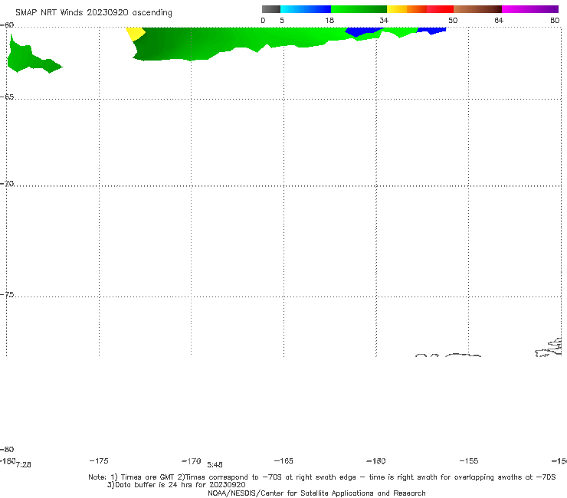Click the isolated green wind patch at the map's left edge
Image resolution: width=567 pixels, height=498 pixels.
[x=27, y=58]
